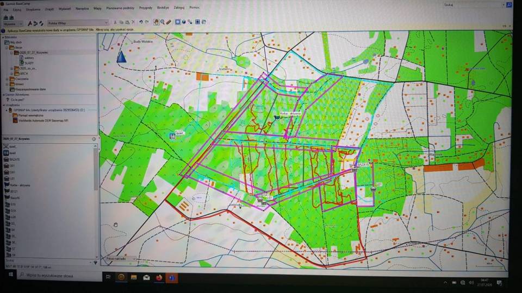This screenshot has height=293, width=522.
Task: Click the filter funnel icon in list
Action: [x=95, y=262]
